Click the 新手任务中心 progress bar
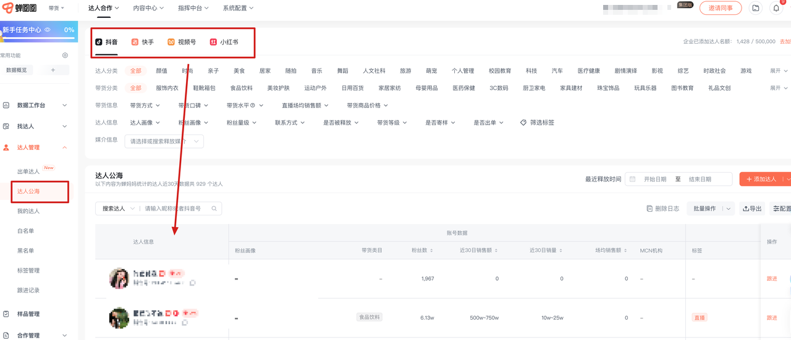This screenshot has height=340, width=791. pos(38,38)
